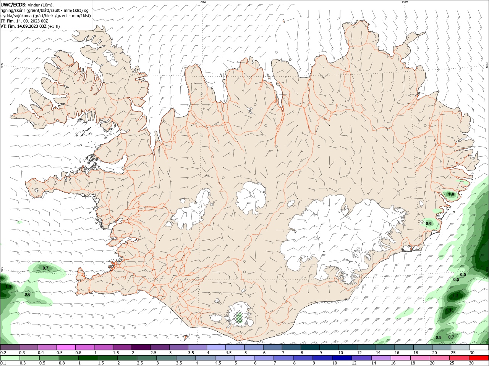This screenshot has height=366, width=489.
Task: Pick the violet 12 swatch in rain legend
Action: click(x=362, y=358)
